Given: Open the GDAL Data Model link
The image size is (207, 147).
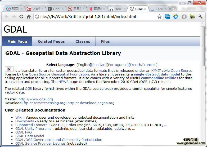Looking at the screenshot, I should tap(30, 136).
